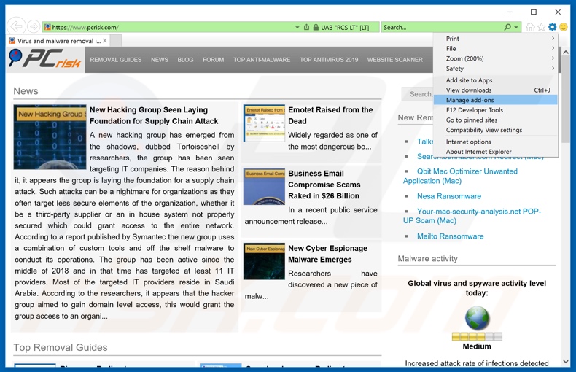Viewport: 576px width, 372px height.
Task: Visit the FORUM nav item
Action: click(x=214, y=60)
